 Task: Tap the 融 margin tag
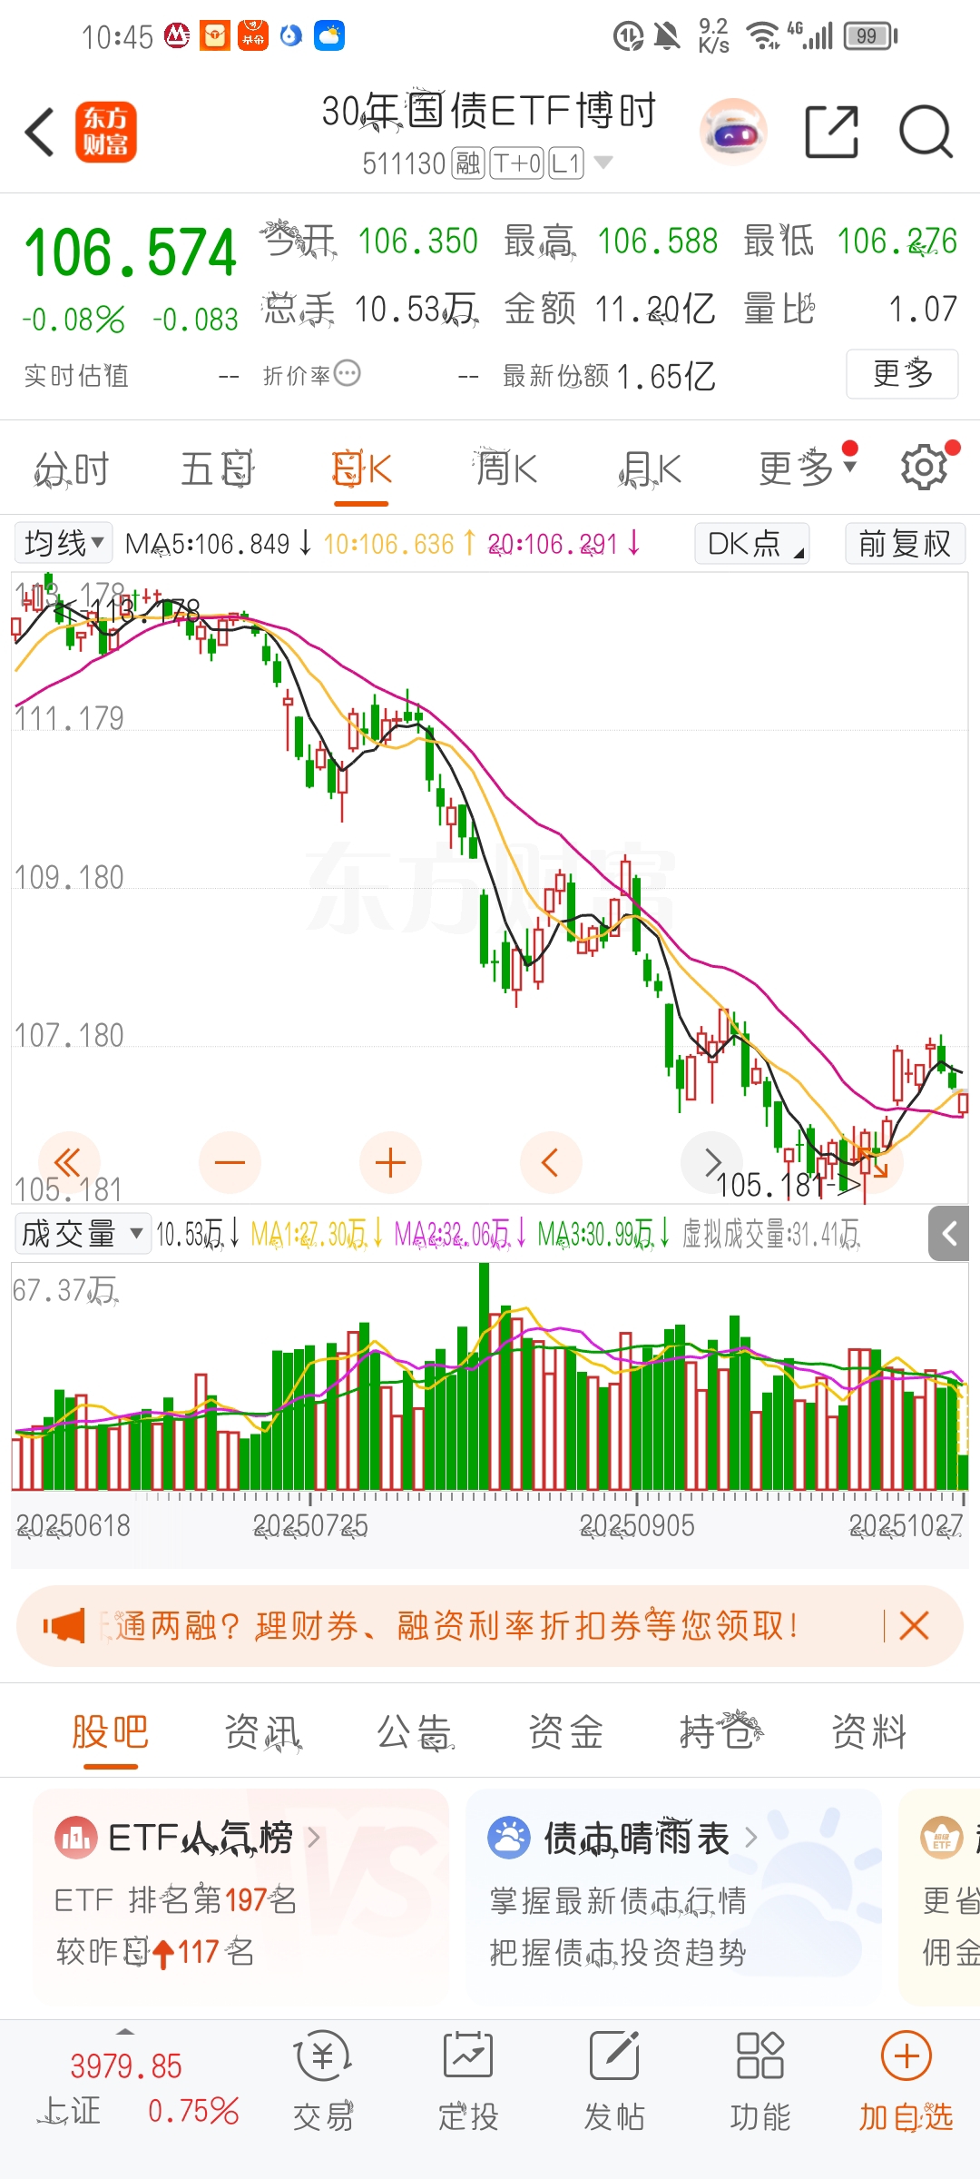click(467, 163)
